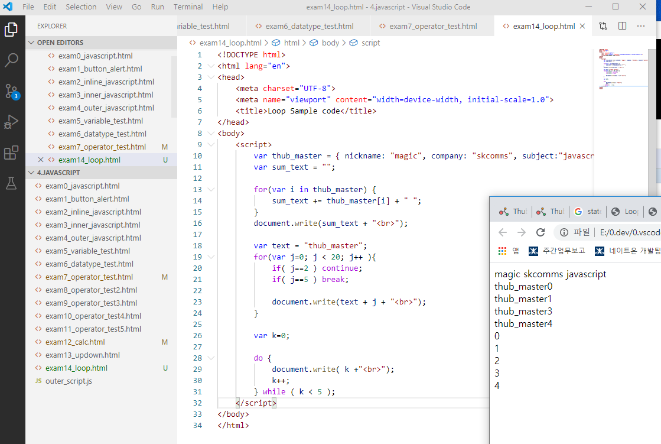Open the Terminal menu
661x444 pixels.
(188, 7)
